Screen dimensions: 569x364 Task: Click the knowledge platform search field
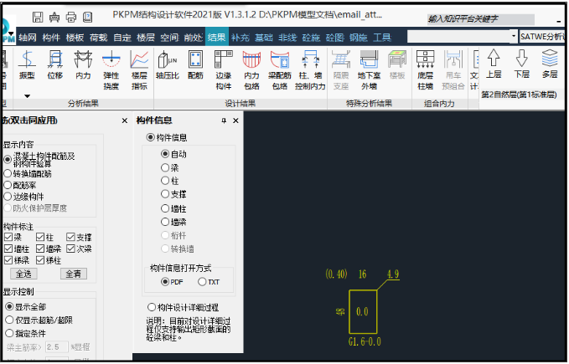pyautogui.click(x=480, y=19)
